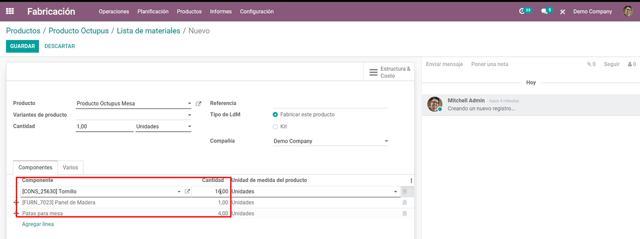Click the Referencia input field
The image size is (640, 239).
330,103
